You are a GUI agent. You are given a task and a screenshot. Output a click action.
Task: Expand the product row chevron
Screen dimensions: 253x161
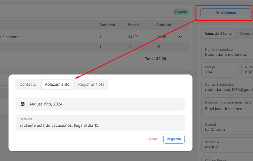click(180, 37)
